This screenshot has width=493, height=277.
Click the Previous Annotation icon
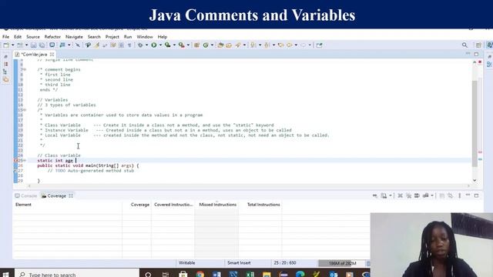(x=267, y=45)
